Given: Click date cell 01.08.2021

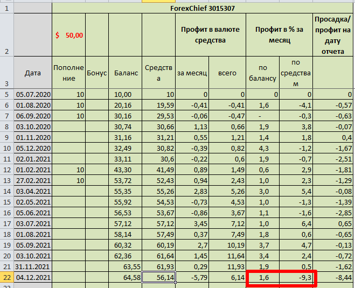Looking at the screenshot, I should (x=33, y=234).
